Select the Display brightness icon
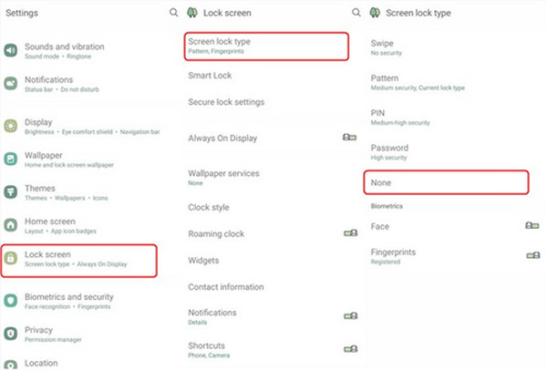Viewport: 547px width, 371px height. 10,126
